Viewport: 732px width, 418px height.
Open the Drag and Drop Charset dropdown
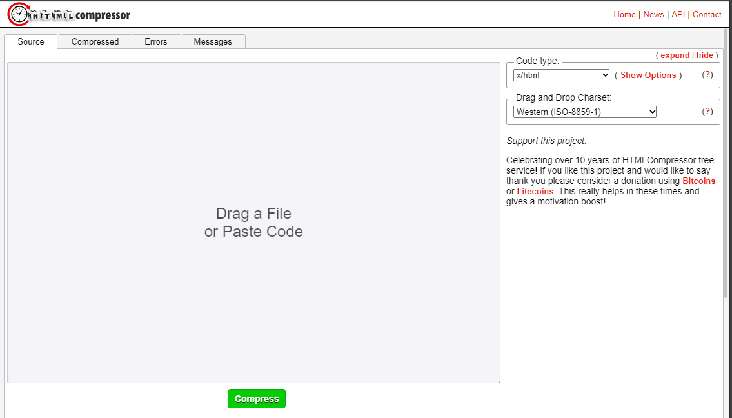pos(584,112)
